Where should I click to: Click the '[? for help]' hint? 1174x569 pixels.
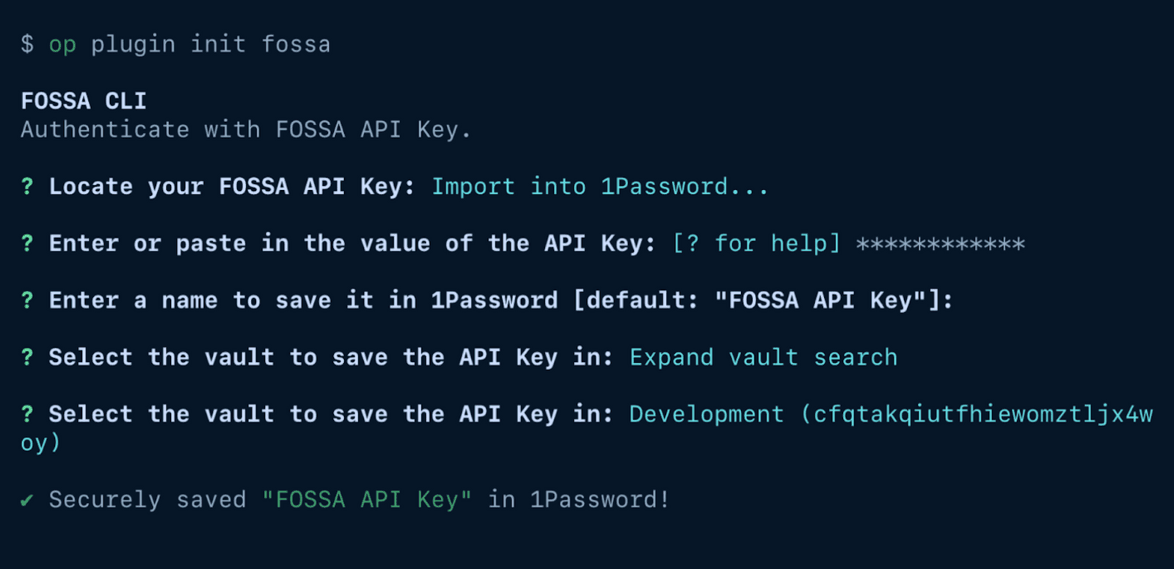coord(756,243)
